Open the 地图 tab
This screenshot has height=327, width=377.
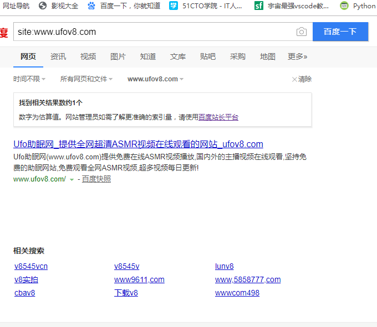267,56
